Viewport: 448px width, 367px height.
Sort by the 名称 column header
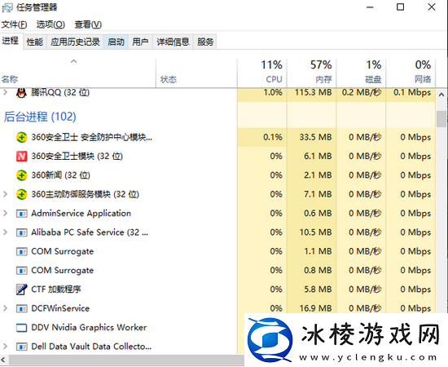tap(77, 73)
